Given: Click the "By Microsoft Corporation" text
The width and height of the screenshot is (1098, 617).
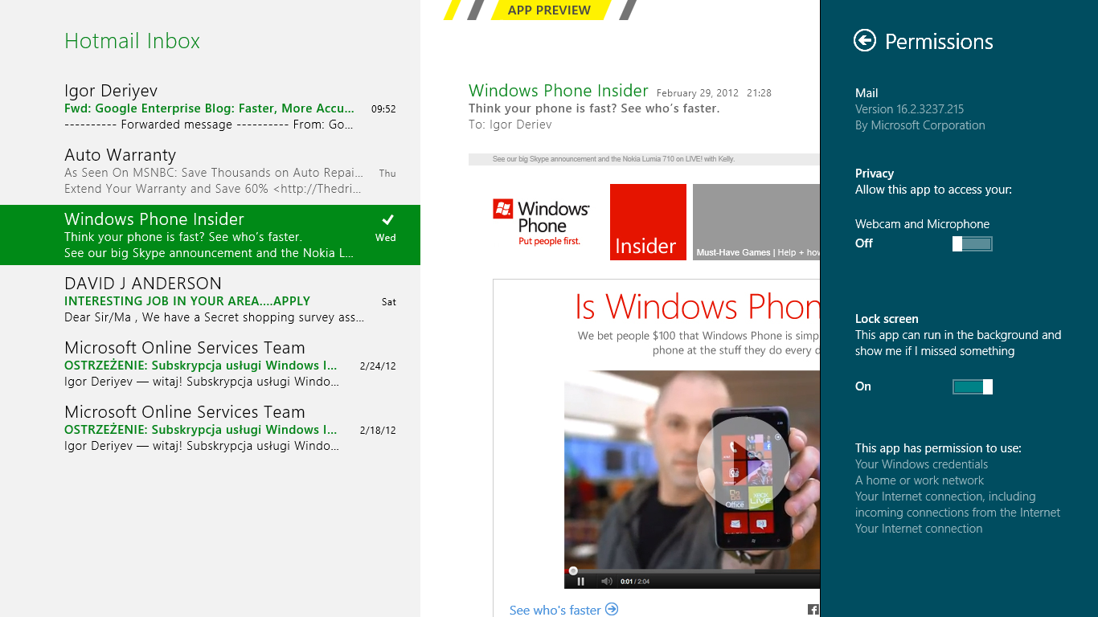Looking at the screenshot, I should click(920, 125).
